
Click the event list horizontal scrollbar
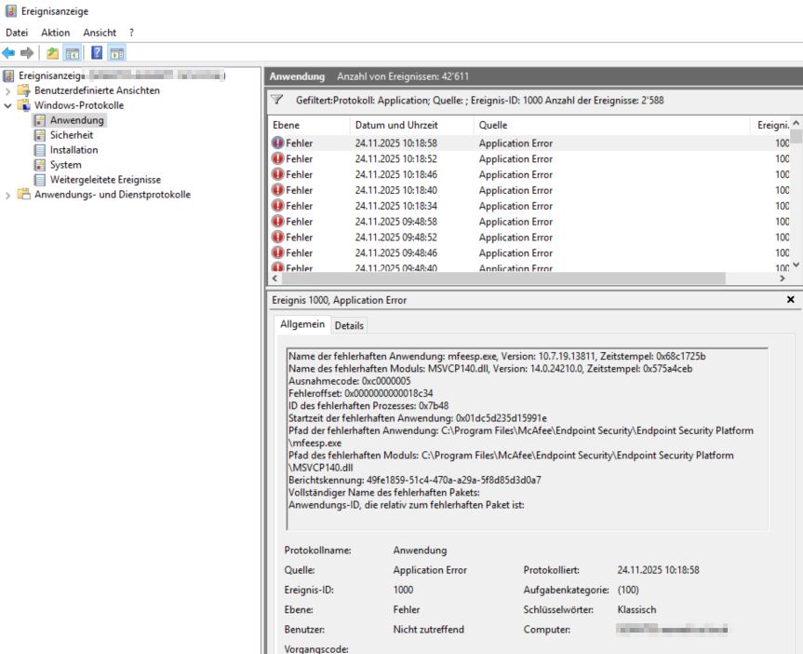click(x=502, y=278)
